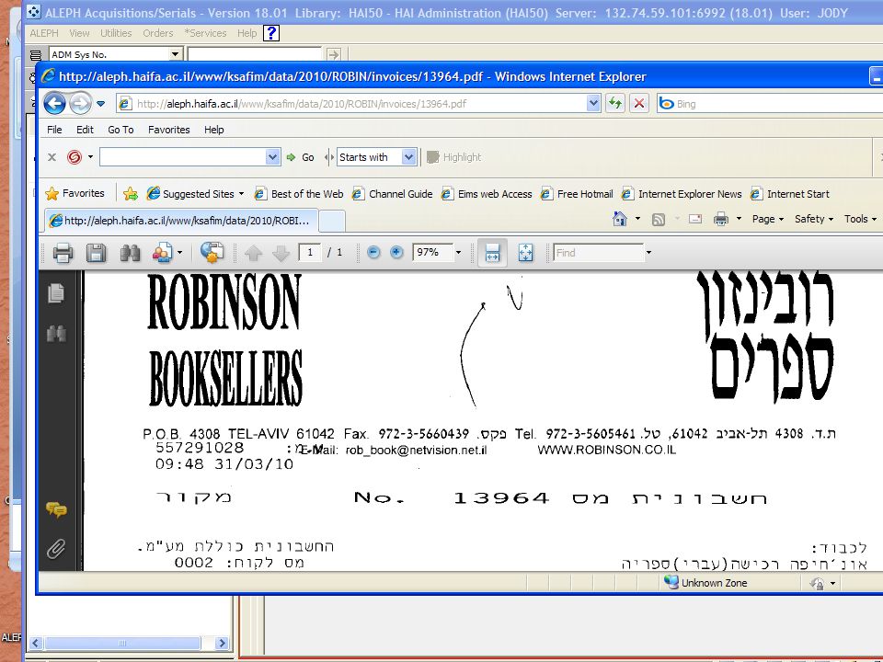Click the IE Home icon in command bar

tap(619, 219)
